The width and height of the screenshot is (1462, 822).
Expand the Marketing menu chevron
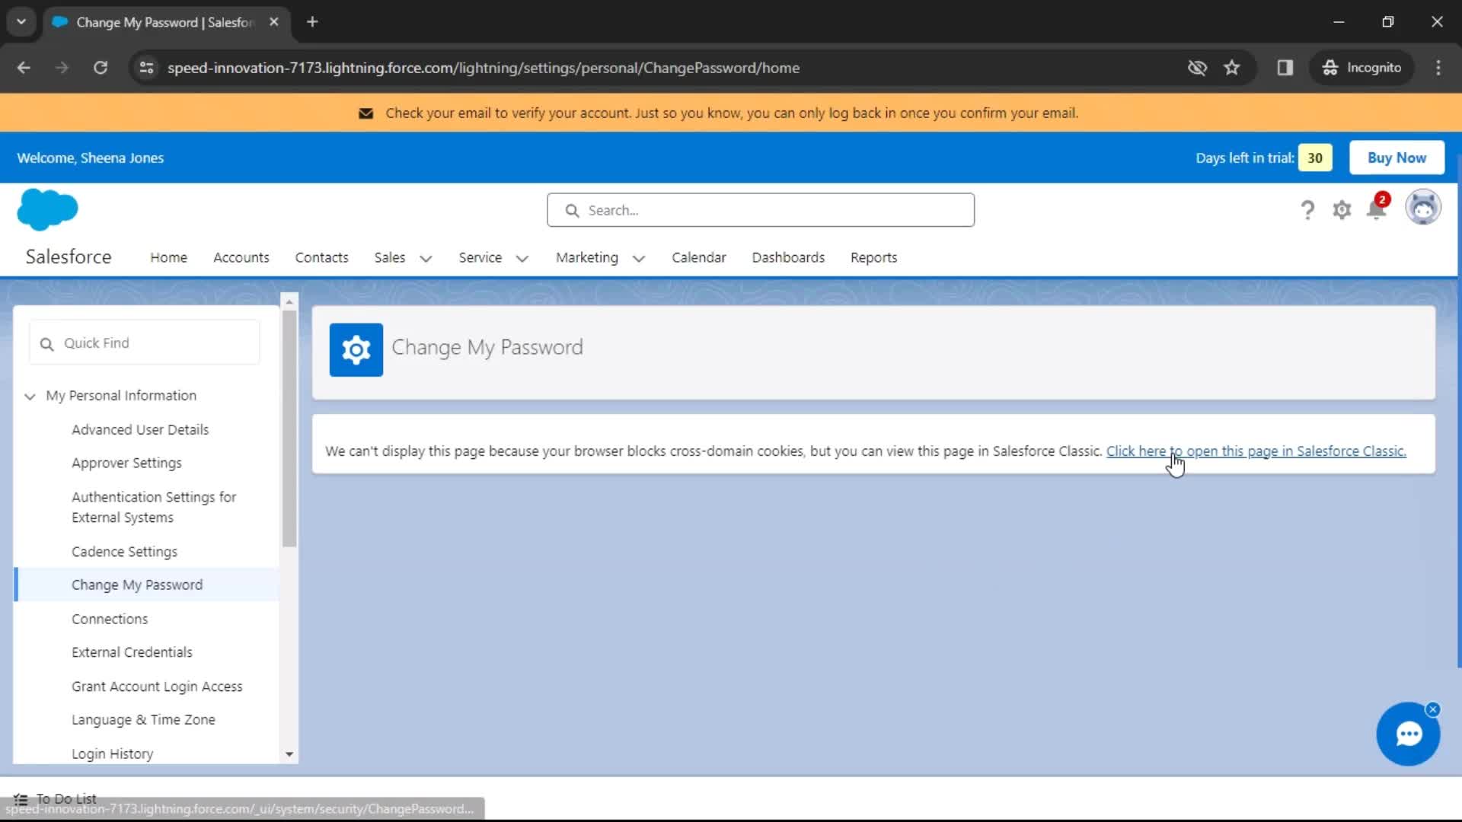(x=638, y=259)
